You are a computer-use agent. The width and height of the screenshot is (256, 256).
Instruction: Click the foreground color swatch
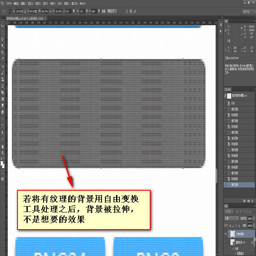2,162
